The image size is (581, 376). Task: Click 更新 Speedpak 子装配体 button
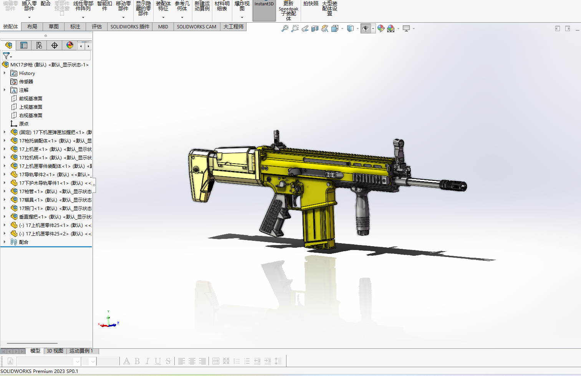click(288, 10)
